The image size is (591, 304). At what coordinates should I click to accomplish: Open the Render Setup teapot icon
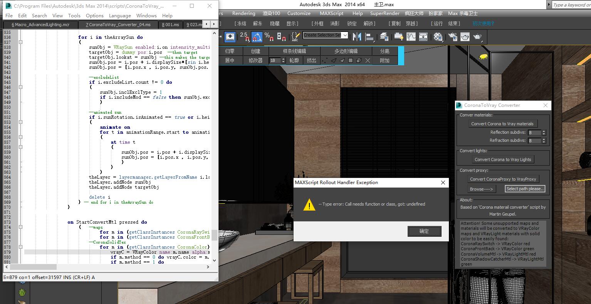453,37
